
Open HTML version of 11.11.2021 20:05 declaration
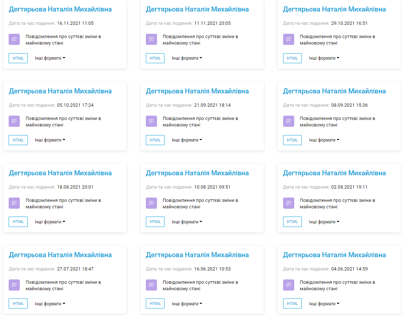point(155,58)
